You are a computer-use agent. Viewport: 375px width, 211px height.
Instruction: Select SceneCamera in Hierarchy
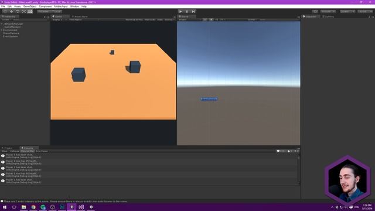pyautogui.click(x=11, y=33)
